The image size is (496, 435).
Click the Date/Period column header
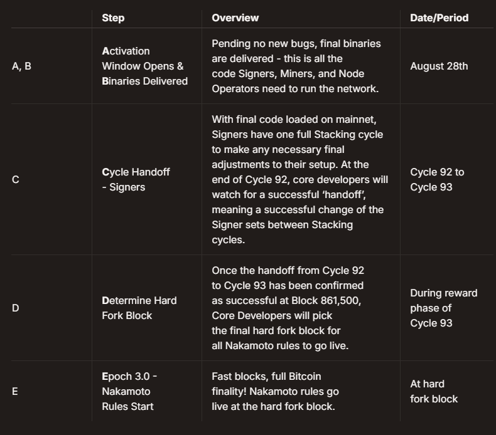(x=439, y=18)
